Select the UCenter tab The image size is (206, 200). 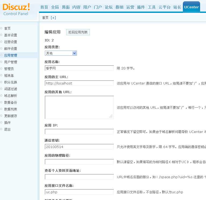[x=191, y=7]
